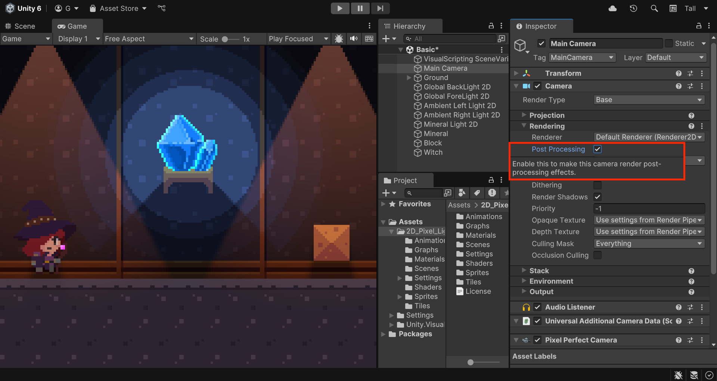Viewport: 717px width, 381px height.
Task: Click the search magnifier in top toolbar
Action: (x=654, y=8)
